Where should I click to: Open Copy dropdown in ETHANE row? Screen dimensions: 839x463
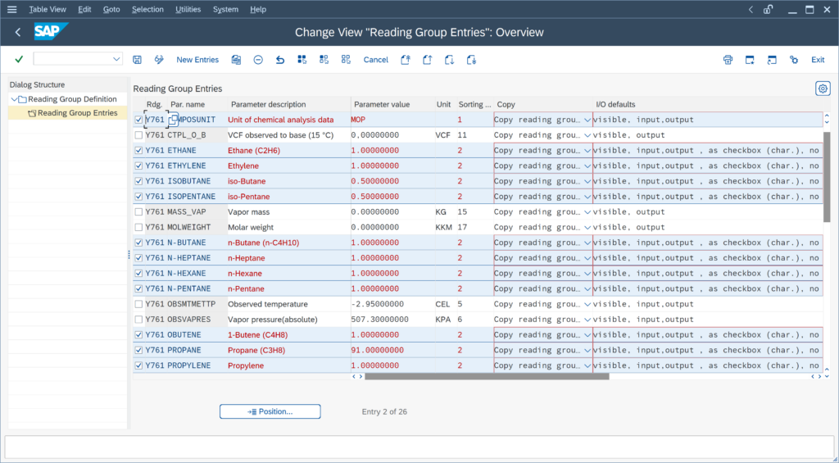[587, 151]
